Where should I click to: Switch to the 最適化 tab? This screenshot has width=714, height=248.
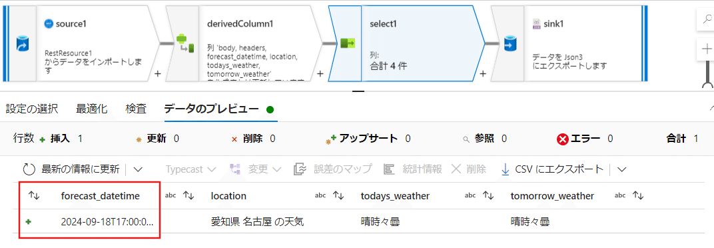point(91,109)
